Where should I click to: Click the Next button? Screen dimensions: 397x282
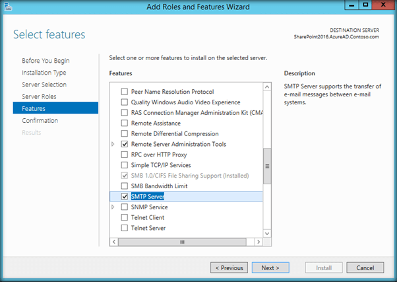270,268
